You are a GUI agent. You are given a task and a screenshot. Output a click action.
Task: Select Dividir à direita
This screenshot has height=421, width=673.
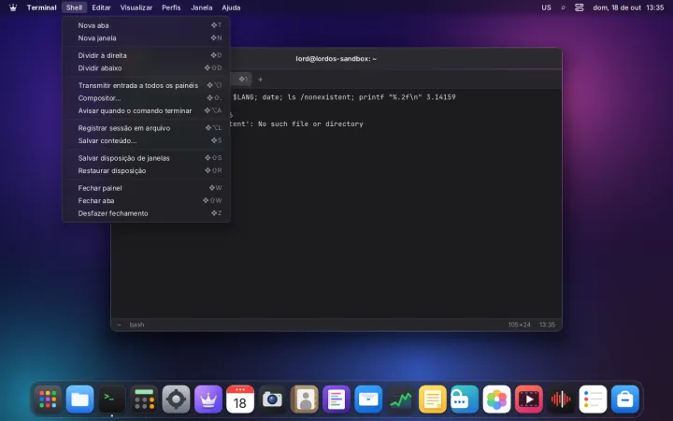(147, 55)
